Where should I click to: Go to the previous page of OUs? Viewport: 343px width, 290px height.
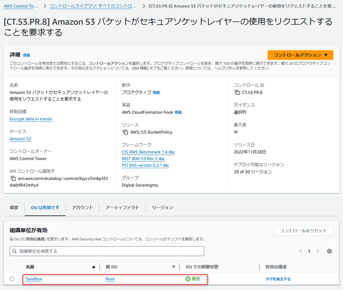coord(300,251)
